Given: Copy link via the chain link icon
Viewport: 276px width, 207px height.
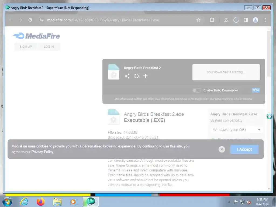Looking at the screenshot, I should click(x=136, y=76).
